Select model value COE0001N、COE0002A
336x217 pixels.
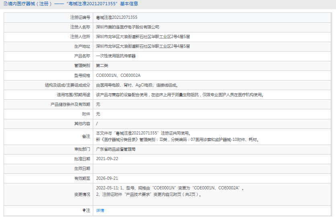point(118,75)
